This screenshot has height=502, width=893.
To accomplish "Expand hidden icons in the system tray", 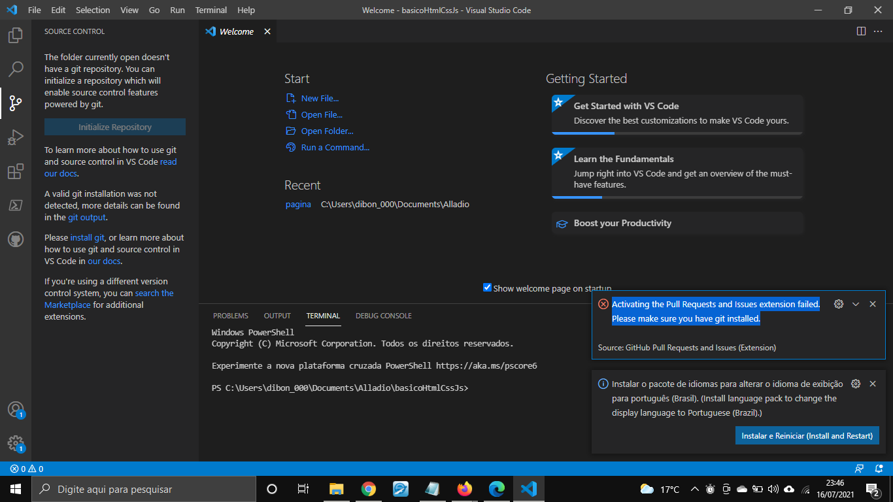I will click(694, 488).
